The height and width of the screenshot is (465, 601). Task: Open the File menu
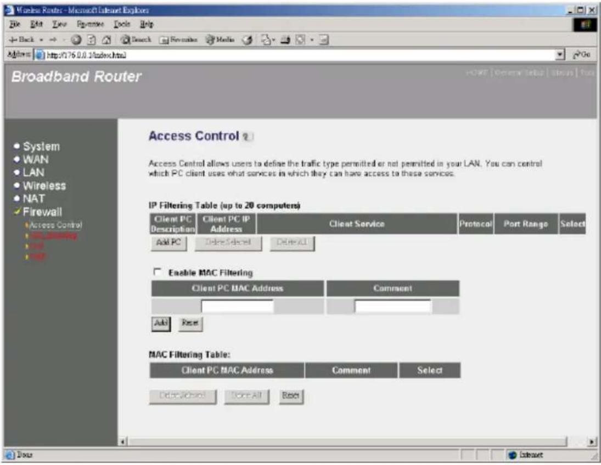pyautogui.click(x=15, y=25)
